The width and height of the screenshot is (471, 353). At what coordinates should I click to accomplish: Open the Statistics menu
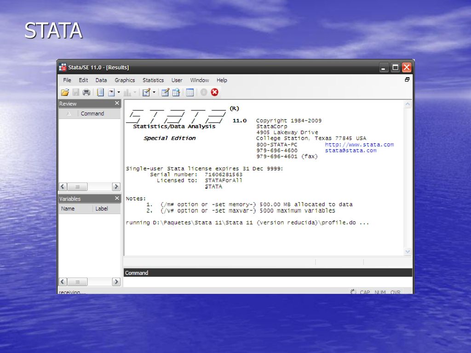(153, 80)
